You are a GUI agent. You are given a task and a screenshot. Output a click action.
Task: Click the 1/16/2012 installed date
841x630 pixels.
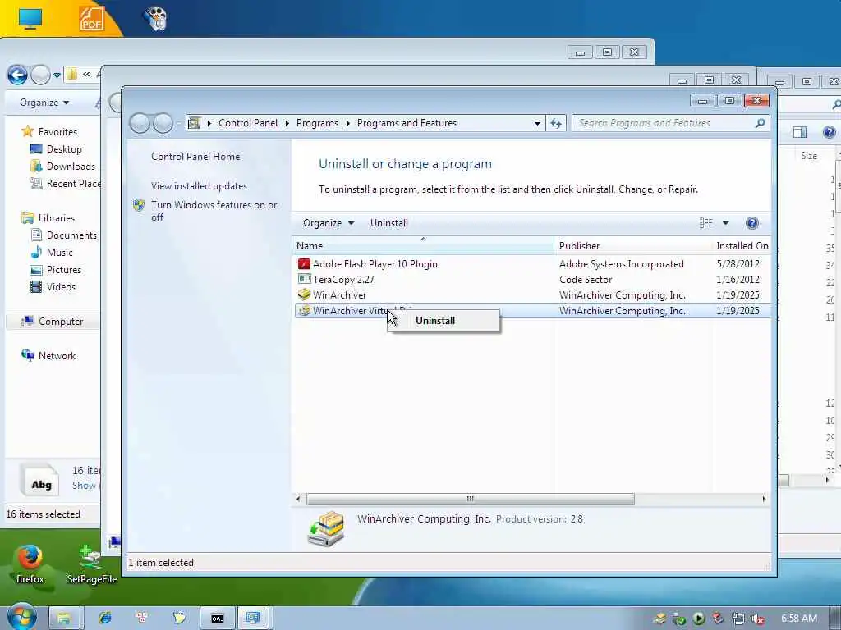click(x=738, y=279)
